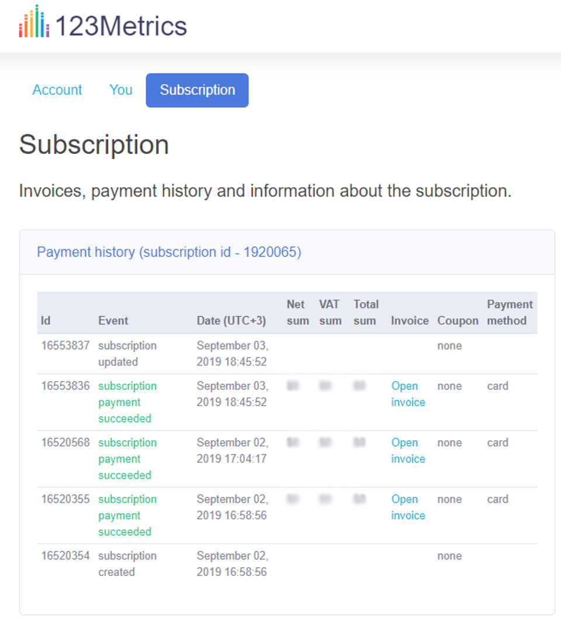Image resolution: width=561 pixels, height=621 pixels.
Task: Click coupon 'none' in row 16520354
Action: point(449,555)
